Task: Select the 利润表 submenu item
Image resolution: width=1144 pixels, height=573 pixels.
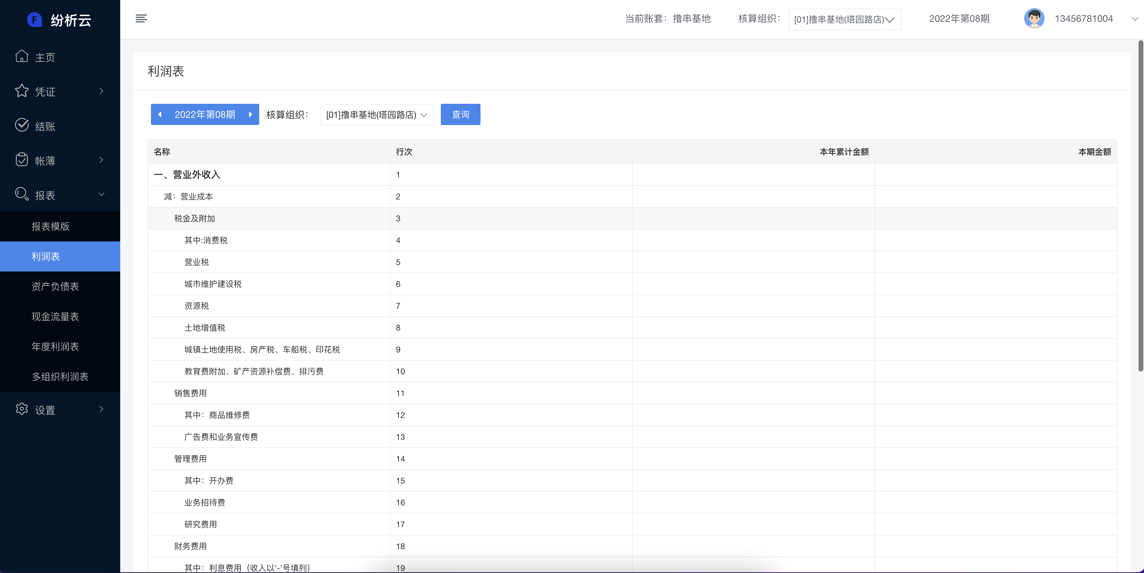Action: [60, 256]
